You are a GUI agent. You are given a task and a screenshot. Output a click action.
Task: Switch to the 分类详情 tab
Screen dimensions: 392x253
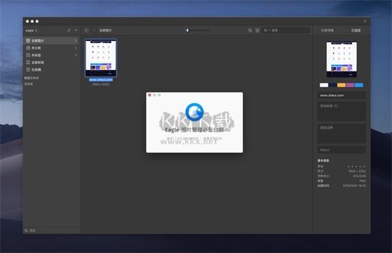(327, 30)
